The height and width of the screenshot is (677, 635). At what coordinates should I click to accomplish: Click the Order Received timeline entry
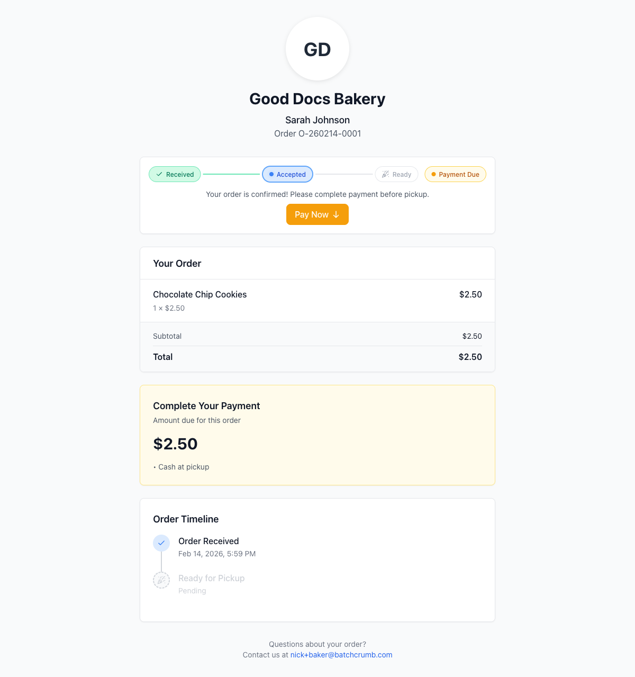pos(208,541)
